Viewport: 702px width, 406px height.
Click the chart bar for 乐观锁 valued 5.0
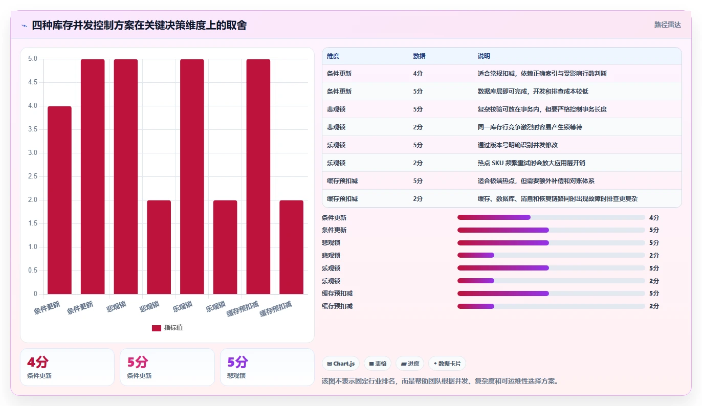(x=192, y=176)
